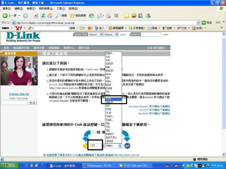Click WinZIP 官方網站下載網址 link

(x=155, y=110)
